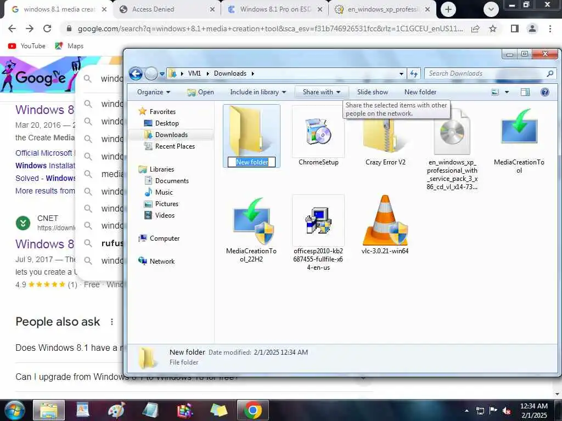Click the New folder toolbar button

420,92
